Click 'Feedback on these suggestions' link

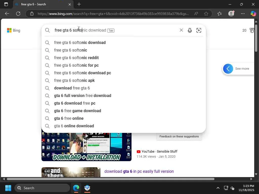coord(179,136)
